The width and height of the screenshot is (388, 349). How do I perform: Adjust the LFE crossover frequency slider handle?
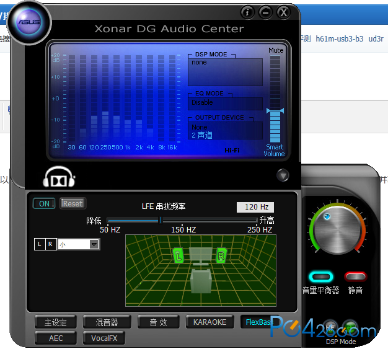pos(161,220)
